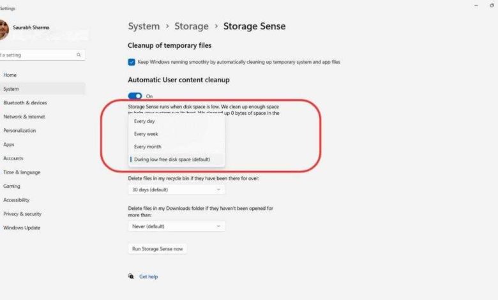
Task: Choose the "Every week" schedule option
Action: pyautogui.click(x=146, y=134)
